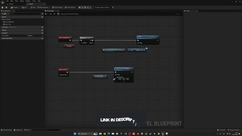Screen dimensions: 242x136
Task: Open the Help menu
Action: tap(39, 1)
